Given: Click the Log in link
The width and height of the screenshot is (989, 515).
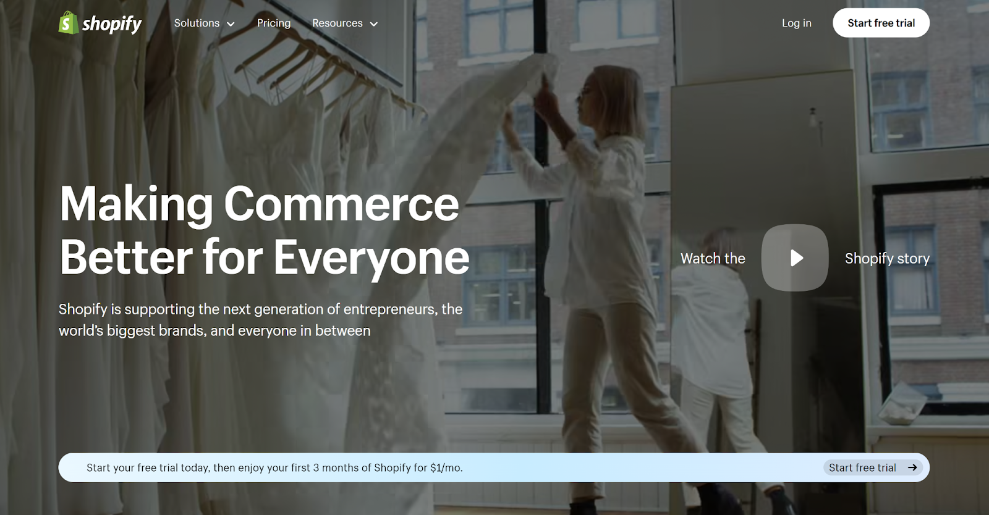Looking at the screenshot, I should (x=796, y=23).
